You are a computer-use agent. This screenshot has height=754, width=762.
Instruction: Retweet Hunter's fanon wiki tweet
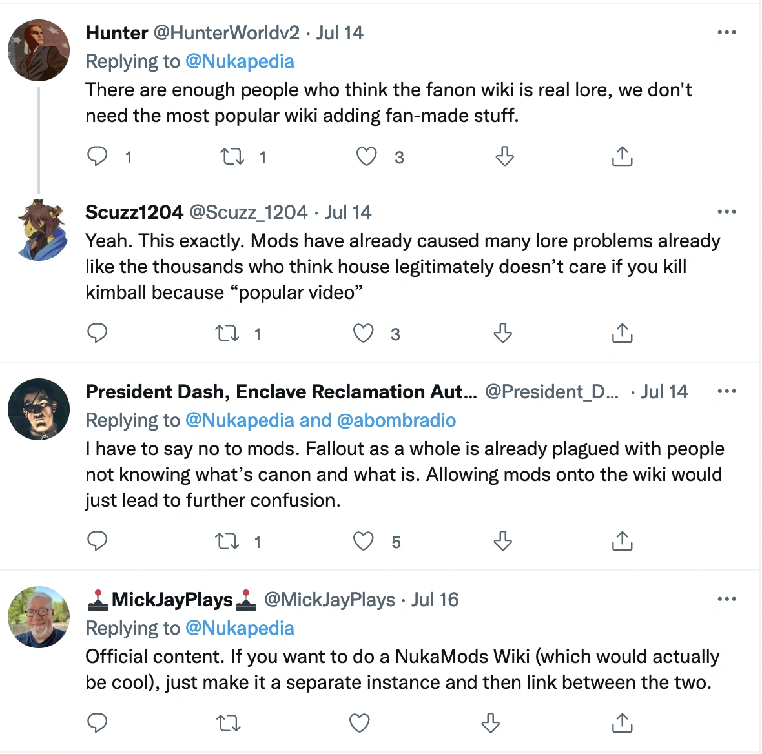tap(232, 157)
